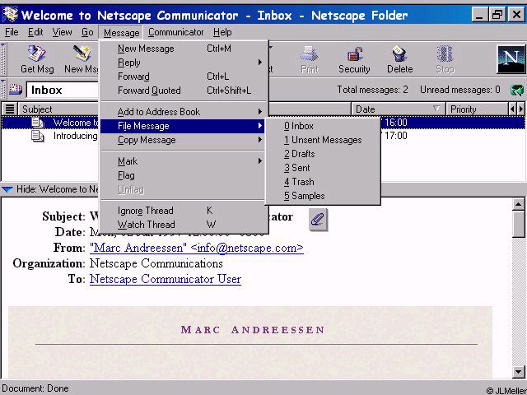Click the thread column icon beside Subject

coord(10,109)
